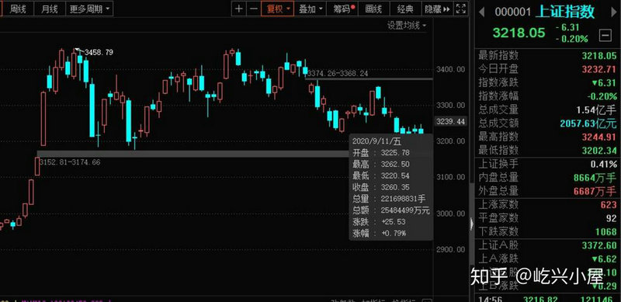This screenshot has width=621, height=302.
Task: Click the 上证换手 0.41% row
Action: (x=548, y=164)
